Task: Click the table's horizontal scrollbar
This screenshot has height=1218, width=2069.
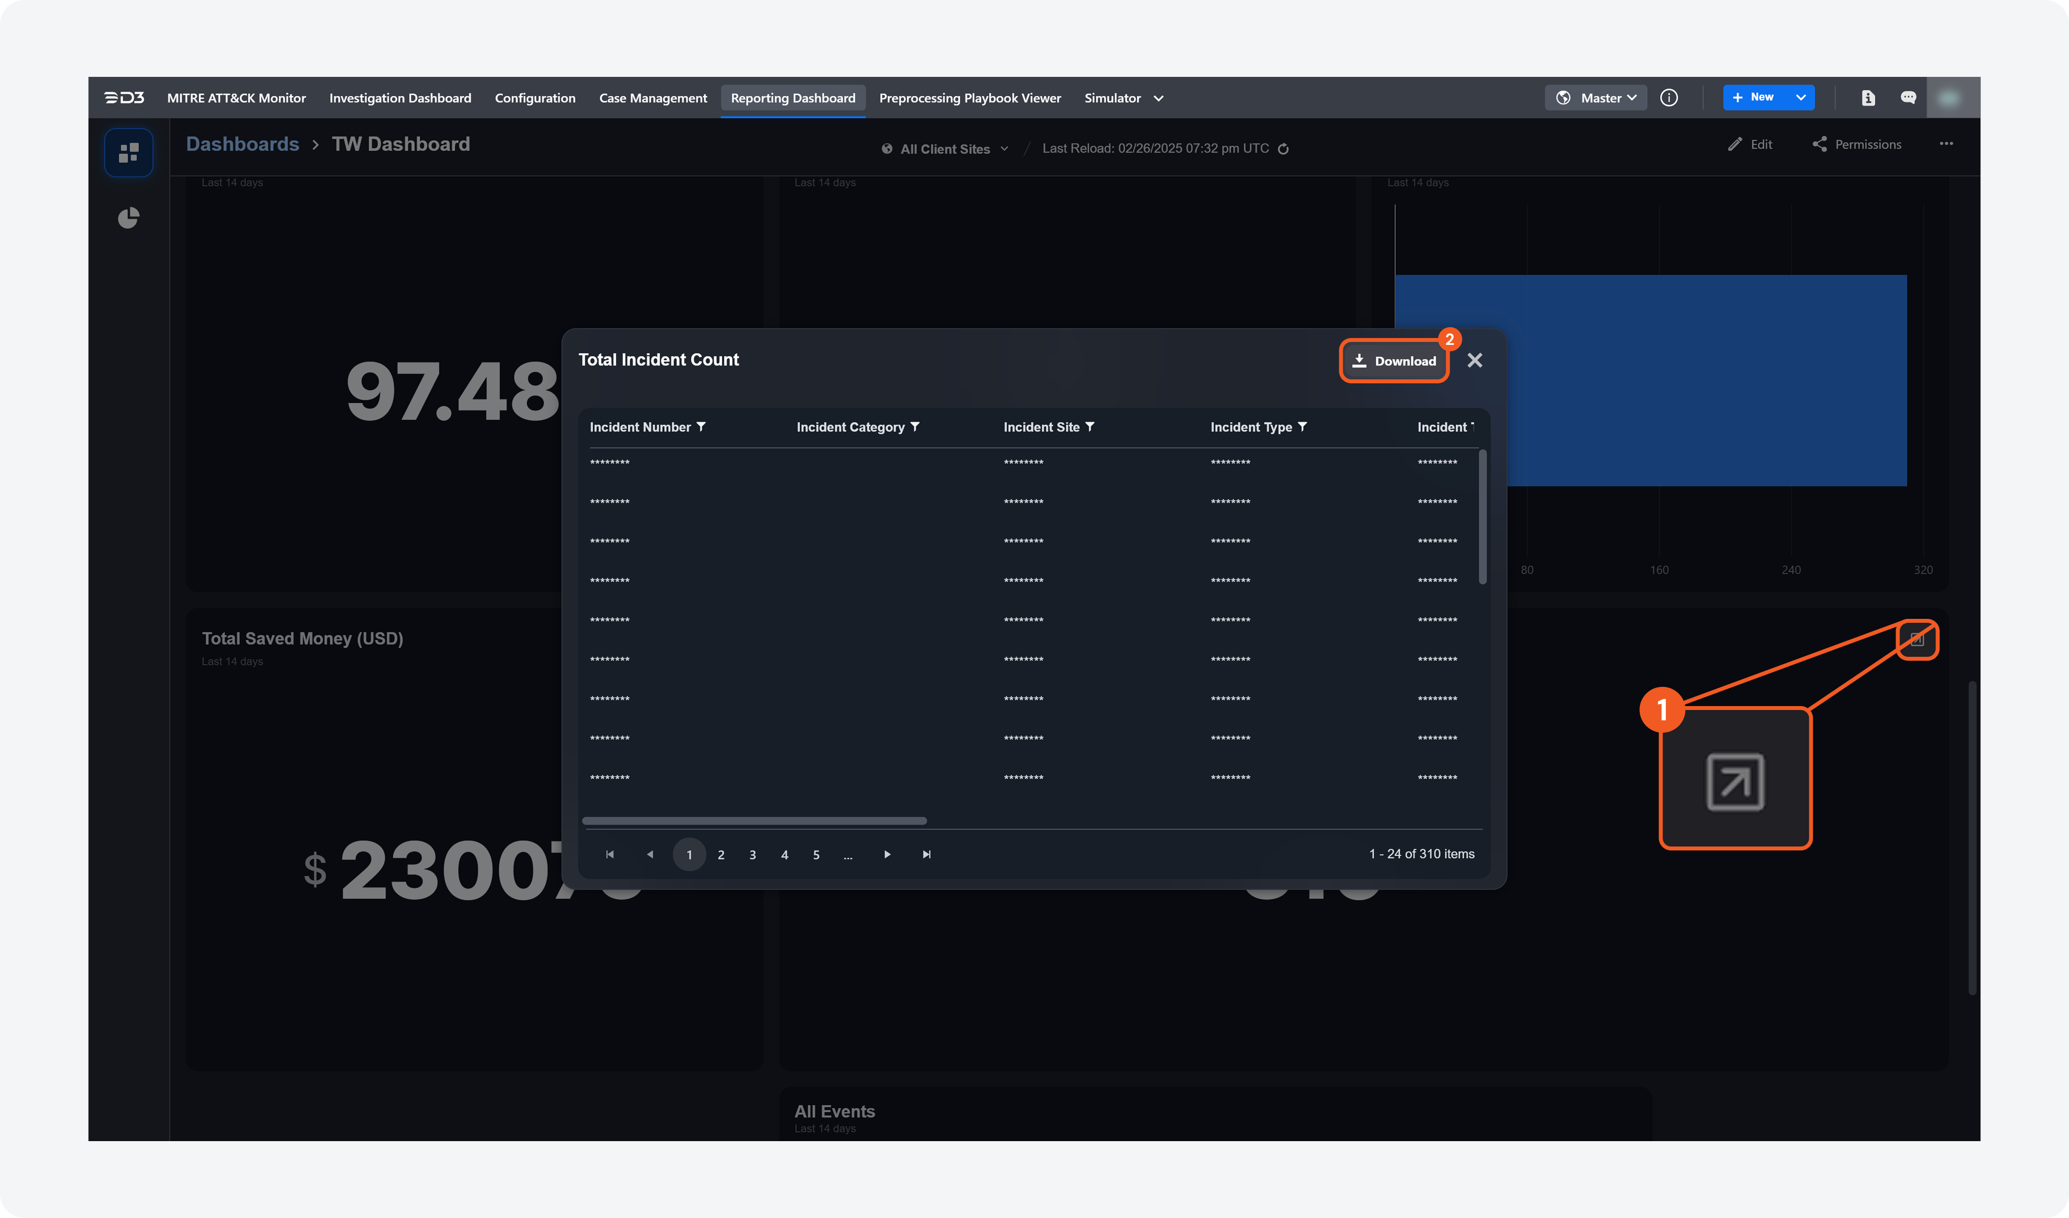Action: (754, 821)
